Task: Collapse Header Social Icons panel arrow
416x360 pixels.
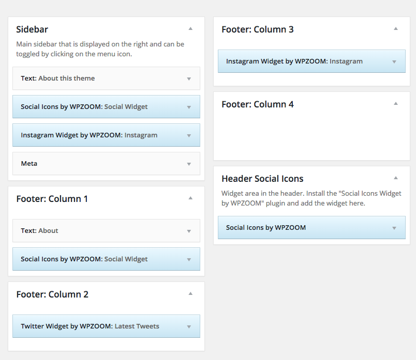Action: click(396, 178)
